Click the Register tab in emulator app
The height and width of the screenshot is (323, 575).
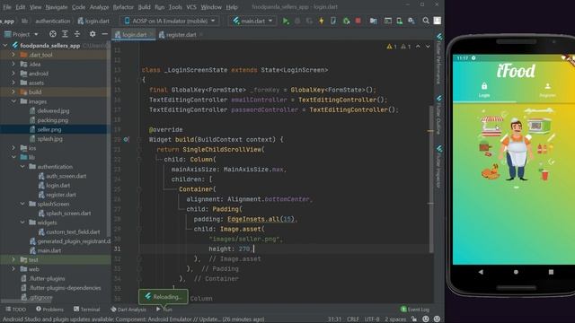tap(547, 90)
